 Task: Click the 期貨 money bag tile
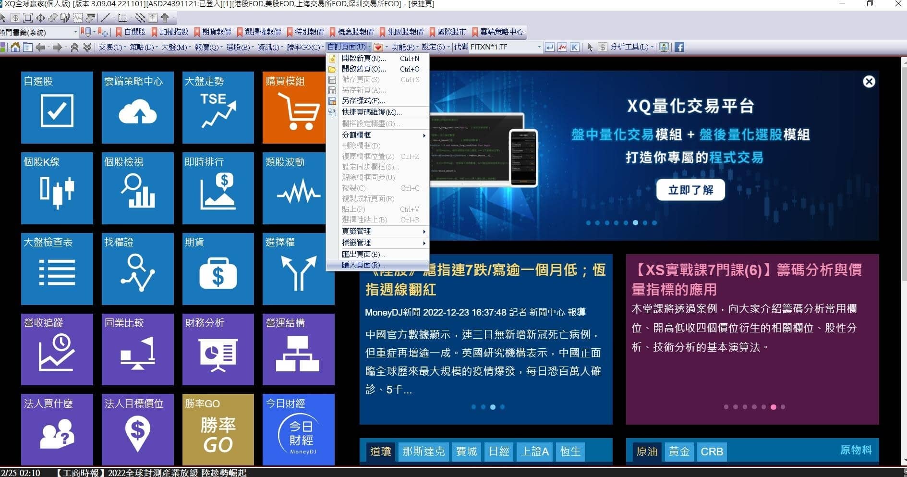(x=218, y=269)
